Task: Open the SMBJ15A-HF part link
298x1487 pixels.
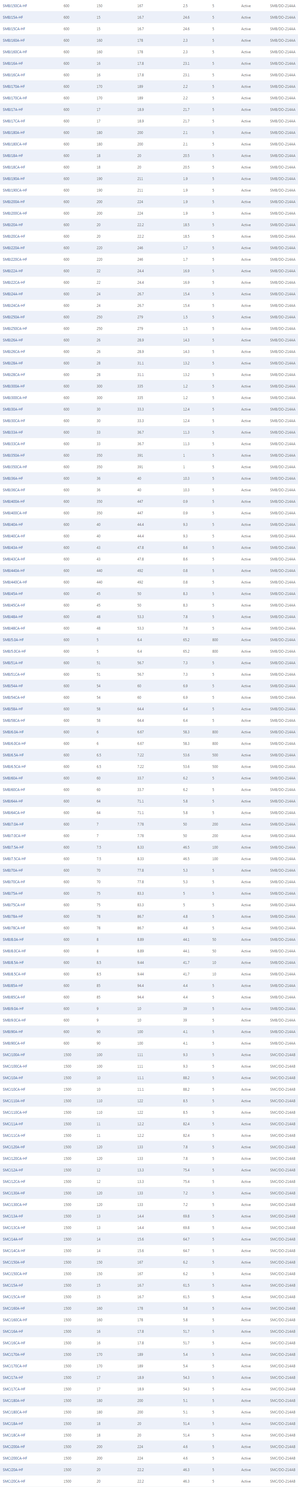Action: 13,17
